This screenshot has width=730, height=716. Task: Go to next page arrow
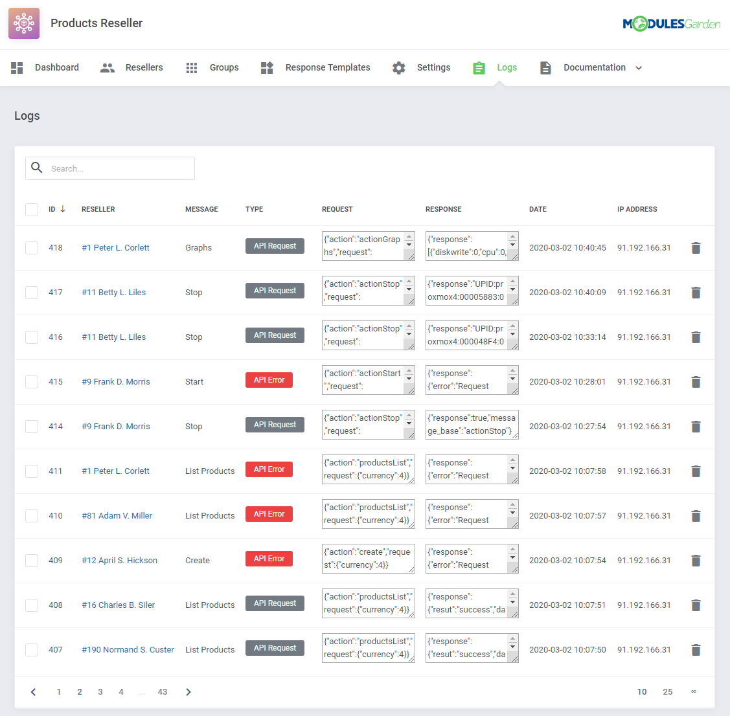click(x=188, y=692)
